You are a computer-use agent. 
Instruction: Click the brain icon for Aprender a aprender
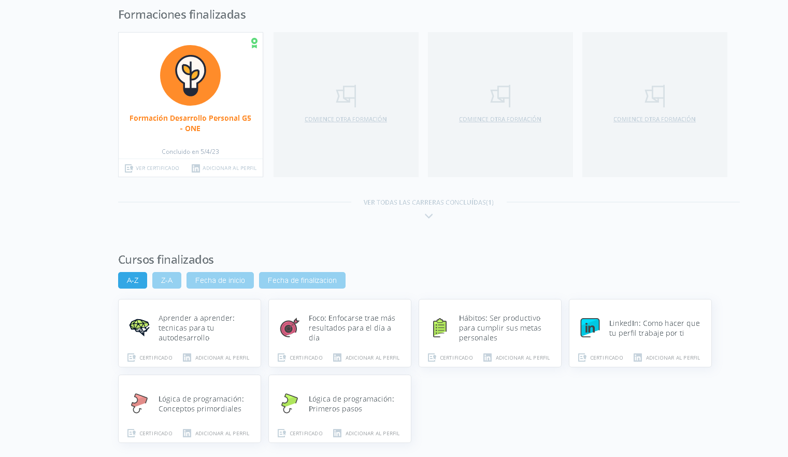(139, 327)
